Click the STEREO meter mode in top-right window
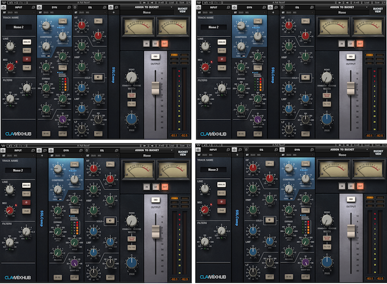The height and width of the screenshot is (284, 387). (x=369, y=55)
